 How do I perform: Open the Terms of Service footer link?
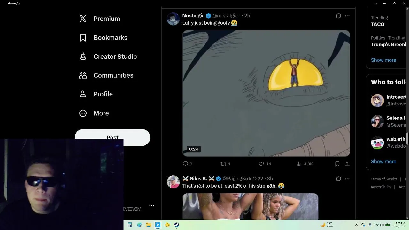pyautogui.click(x=384, y=179)
